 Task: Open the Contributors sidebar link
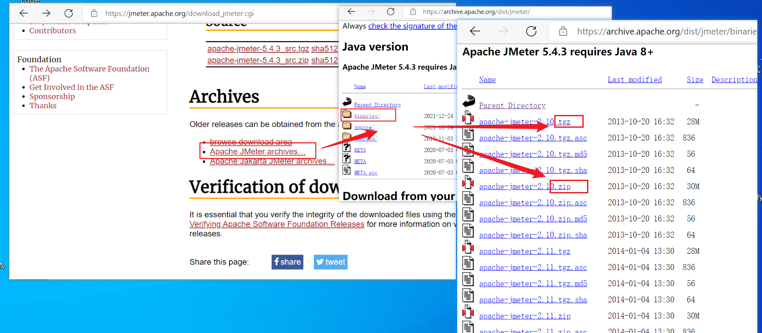coord(53,31)
